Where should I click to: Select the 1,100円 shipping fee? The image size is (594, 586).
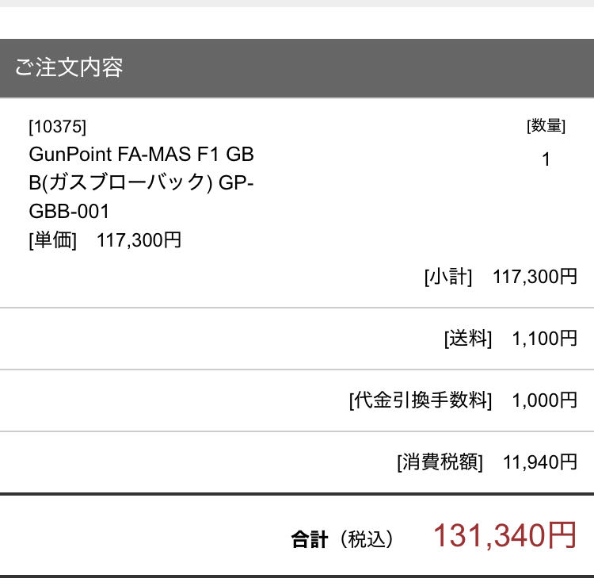pyautogui.click(x=544, y=339)
